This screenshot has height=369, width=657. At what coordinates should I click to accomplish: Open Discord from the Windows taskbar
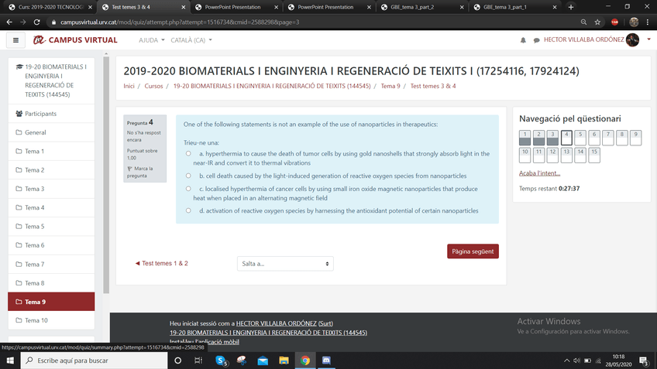pos(326,360)
